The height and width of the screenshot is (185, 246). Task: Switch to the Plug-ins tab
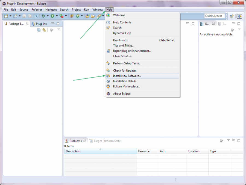pyautogui.click(x=39, y=24)
